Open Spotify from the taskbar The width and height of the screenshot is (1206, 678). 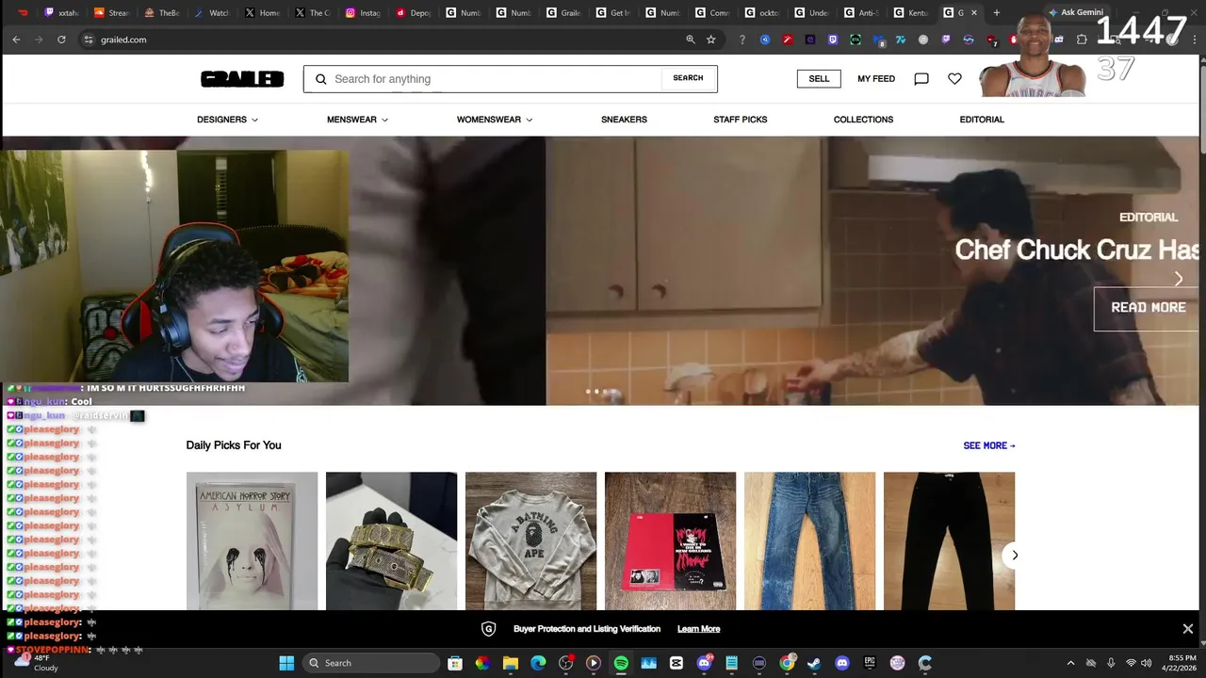[621, 663]
